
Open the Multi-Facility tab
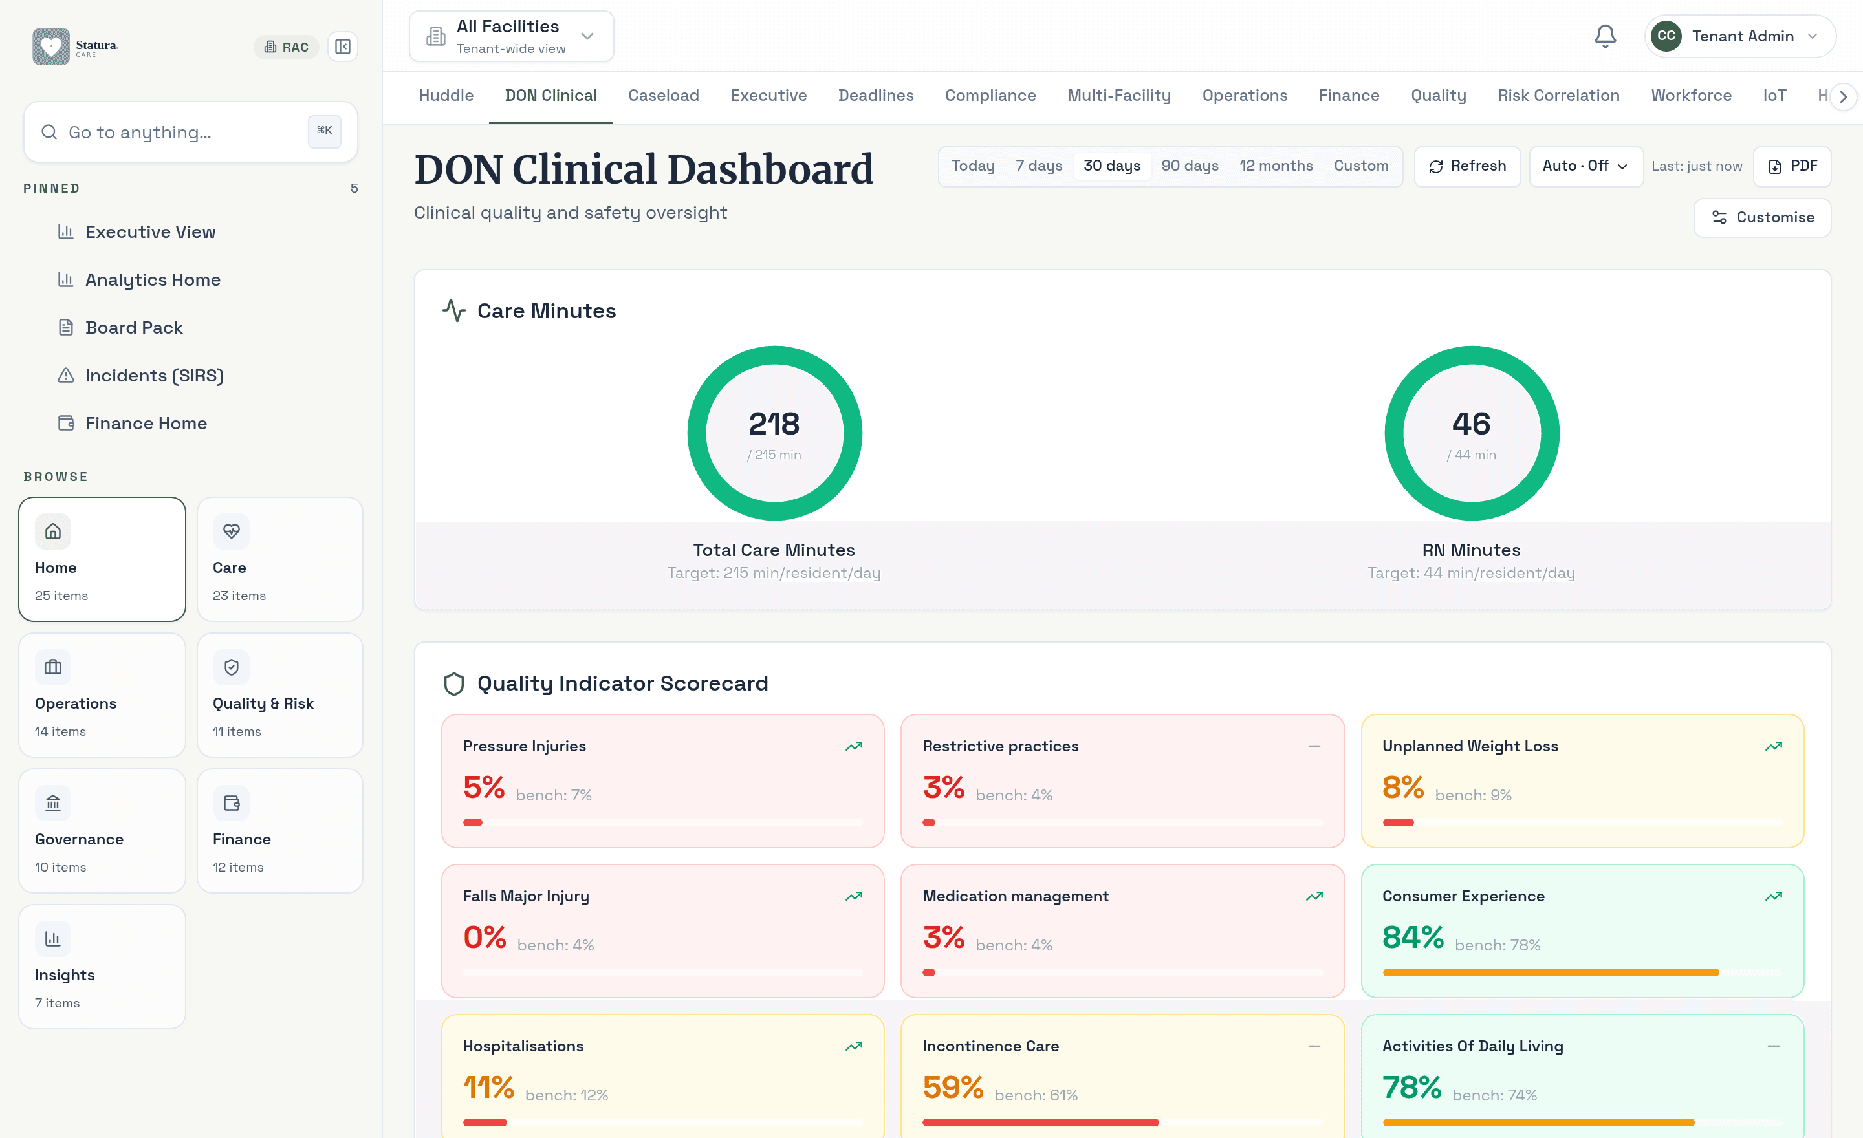click(1119, 96)
